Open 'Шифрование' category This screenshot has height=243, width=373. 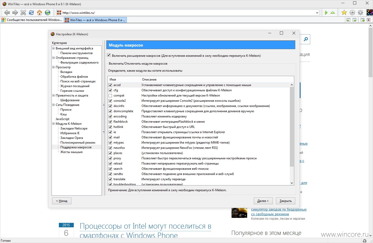click(70, 100)
